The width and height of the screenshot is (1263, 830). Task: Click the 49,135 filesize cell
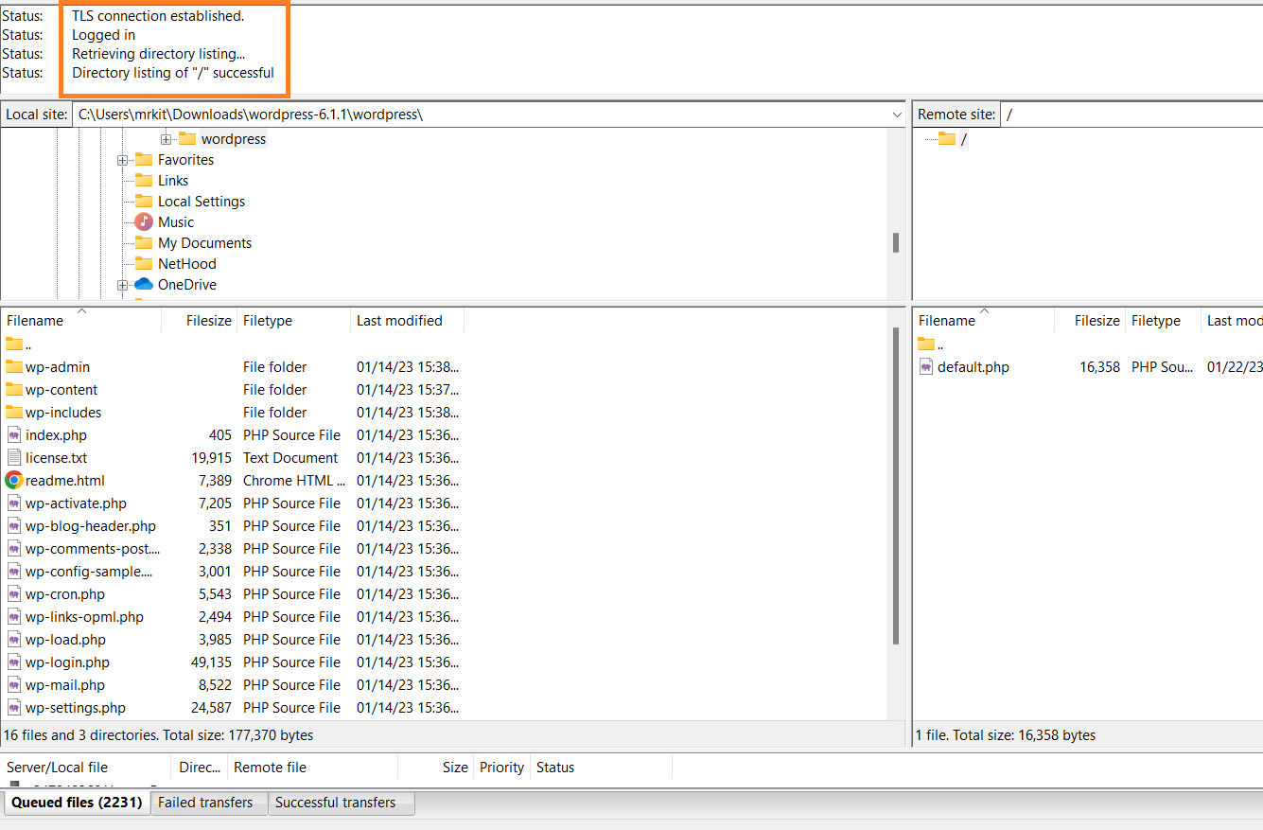click(x=212, y=662)
